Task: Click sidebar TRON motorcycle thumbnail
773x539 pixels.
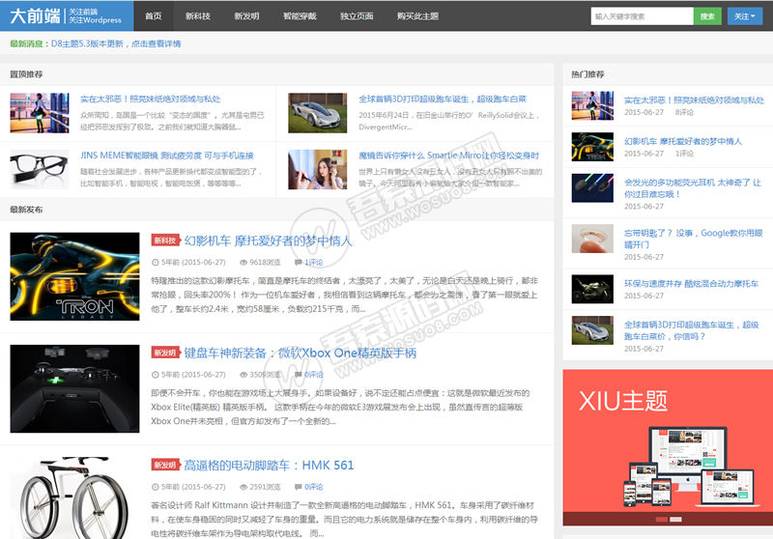Action: click(592, 147)
